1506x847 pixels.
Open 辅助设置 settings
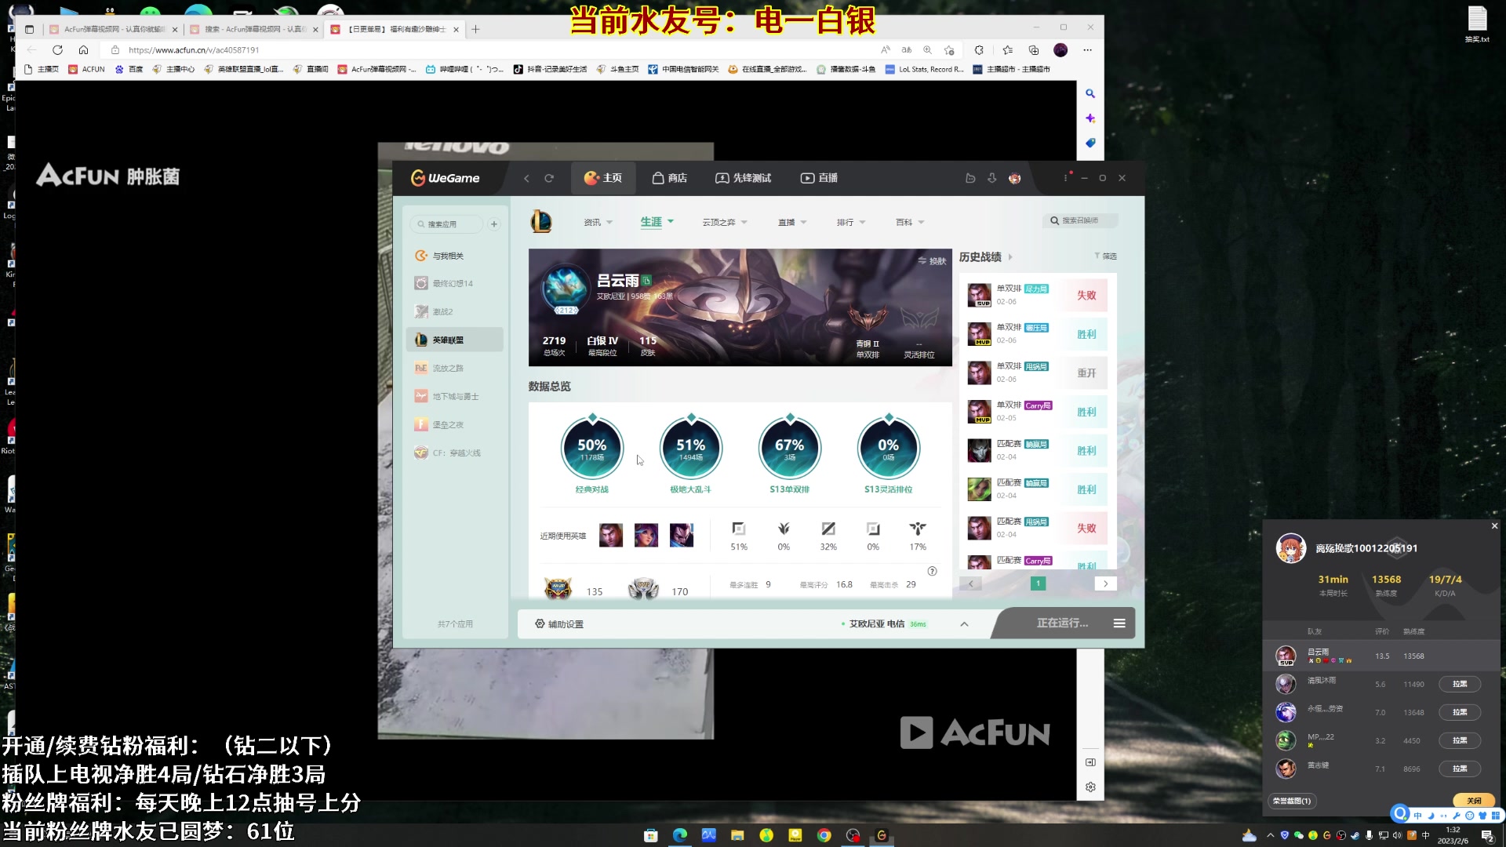tap(559, 624)
